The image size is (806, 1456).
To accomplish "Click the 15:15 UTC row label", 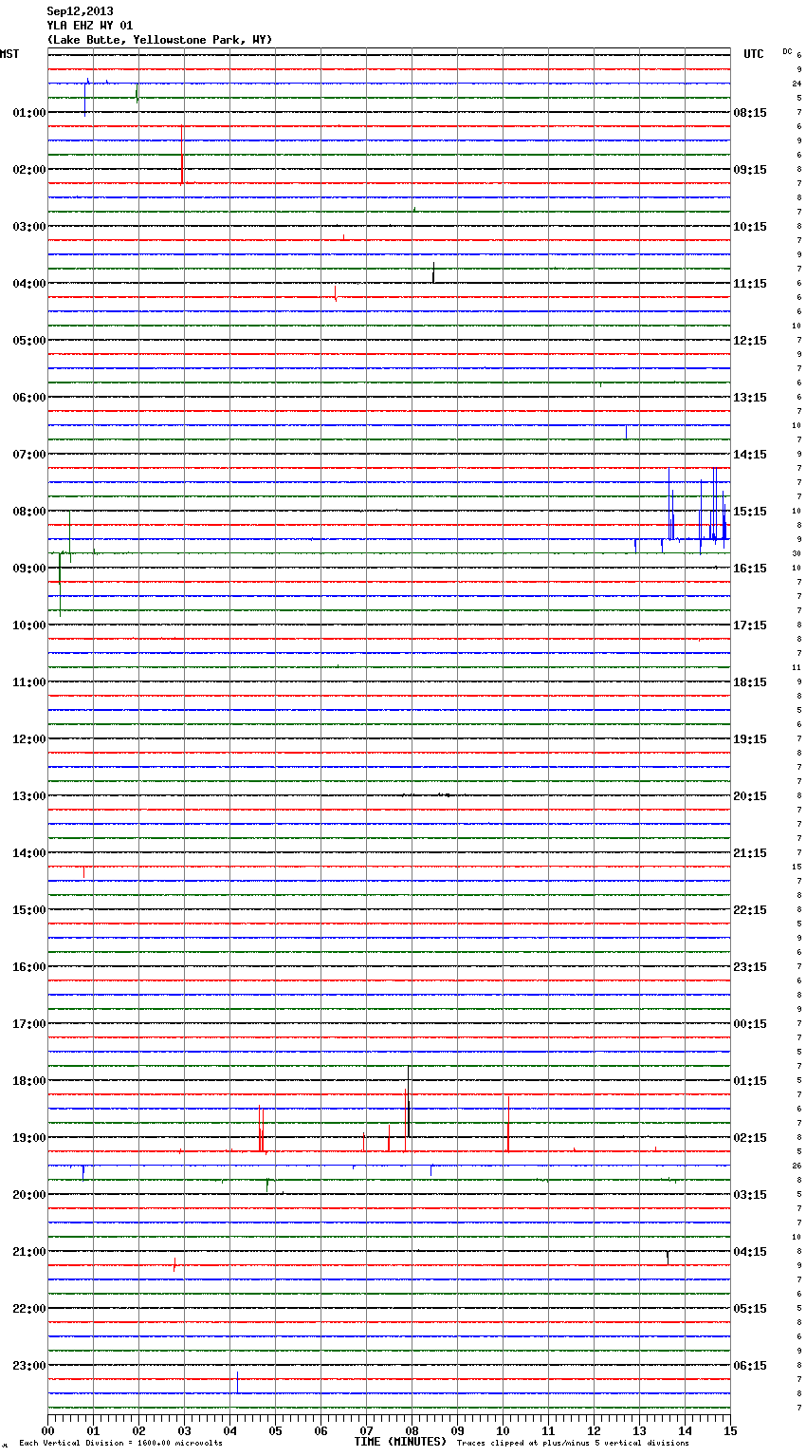I will point(750,512).
